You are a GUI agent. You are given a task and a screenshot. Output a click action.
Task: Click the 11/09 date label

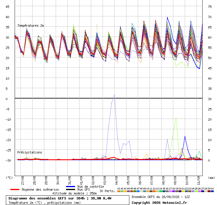pos(199,180)
